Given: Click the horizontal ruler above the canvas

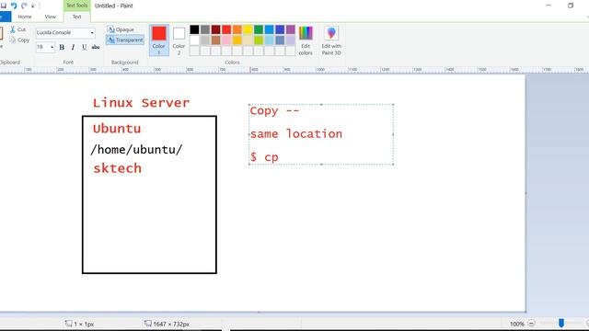Looking at the screenshot, I should (x=294, y=70).
